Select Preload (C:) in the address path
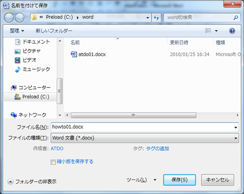The width and height of the screenshot is (244, 194). pos(60,17)
